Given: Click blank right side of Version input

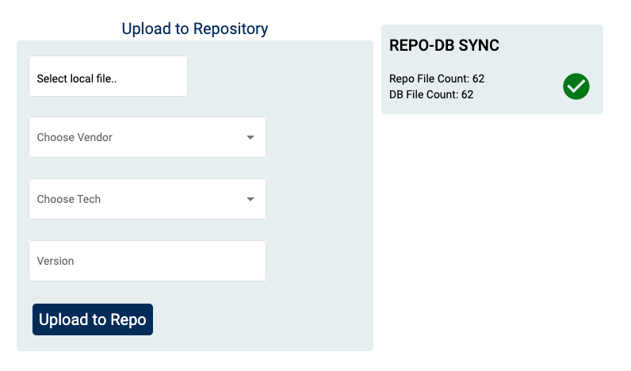Looking at the screenshot, I should [214, 261].
